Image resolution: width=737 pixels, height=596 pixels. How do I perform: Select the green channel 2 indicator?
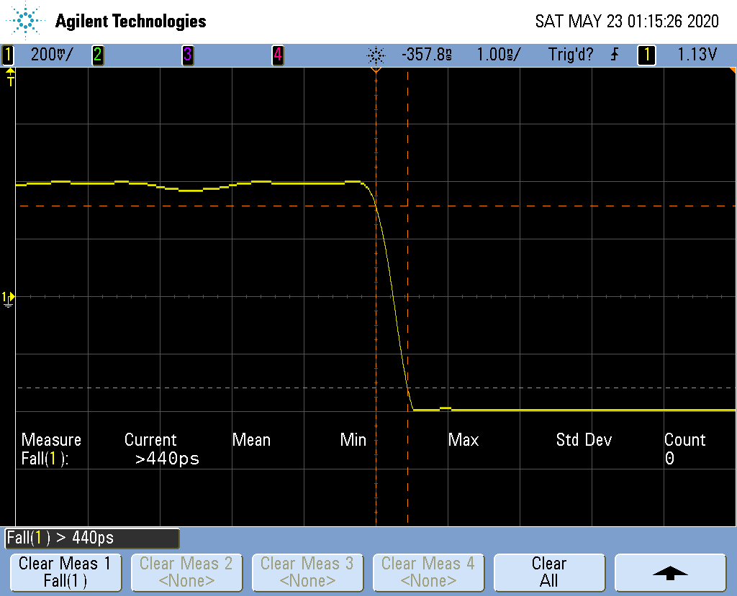click(97, 55)
